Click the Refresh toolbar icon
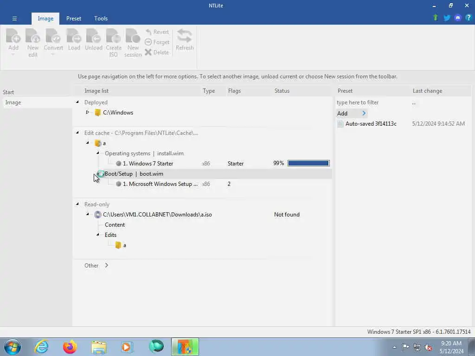The width and height of the screenshot is (475, 356). [x=185, y=36]
